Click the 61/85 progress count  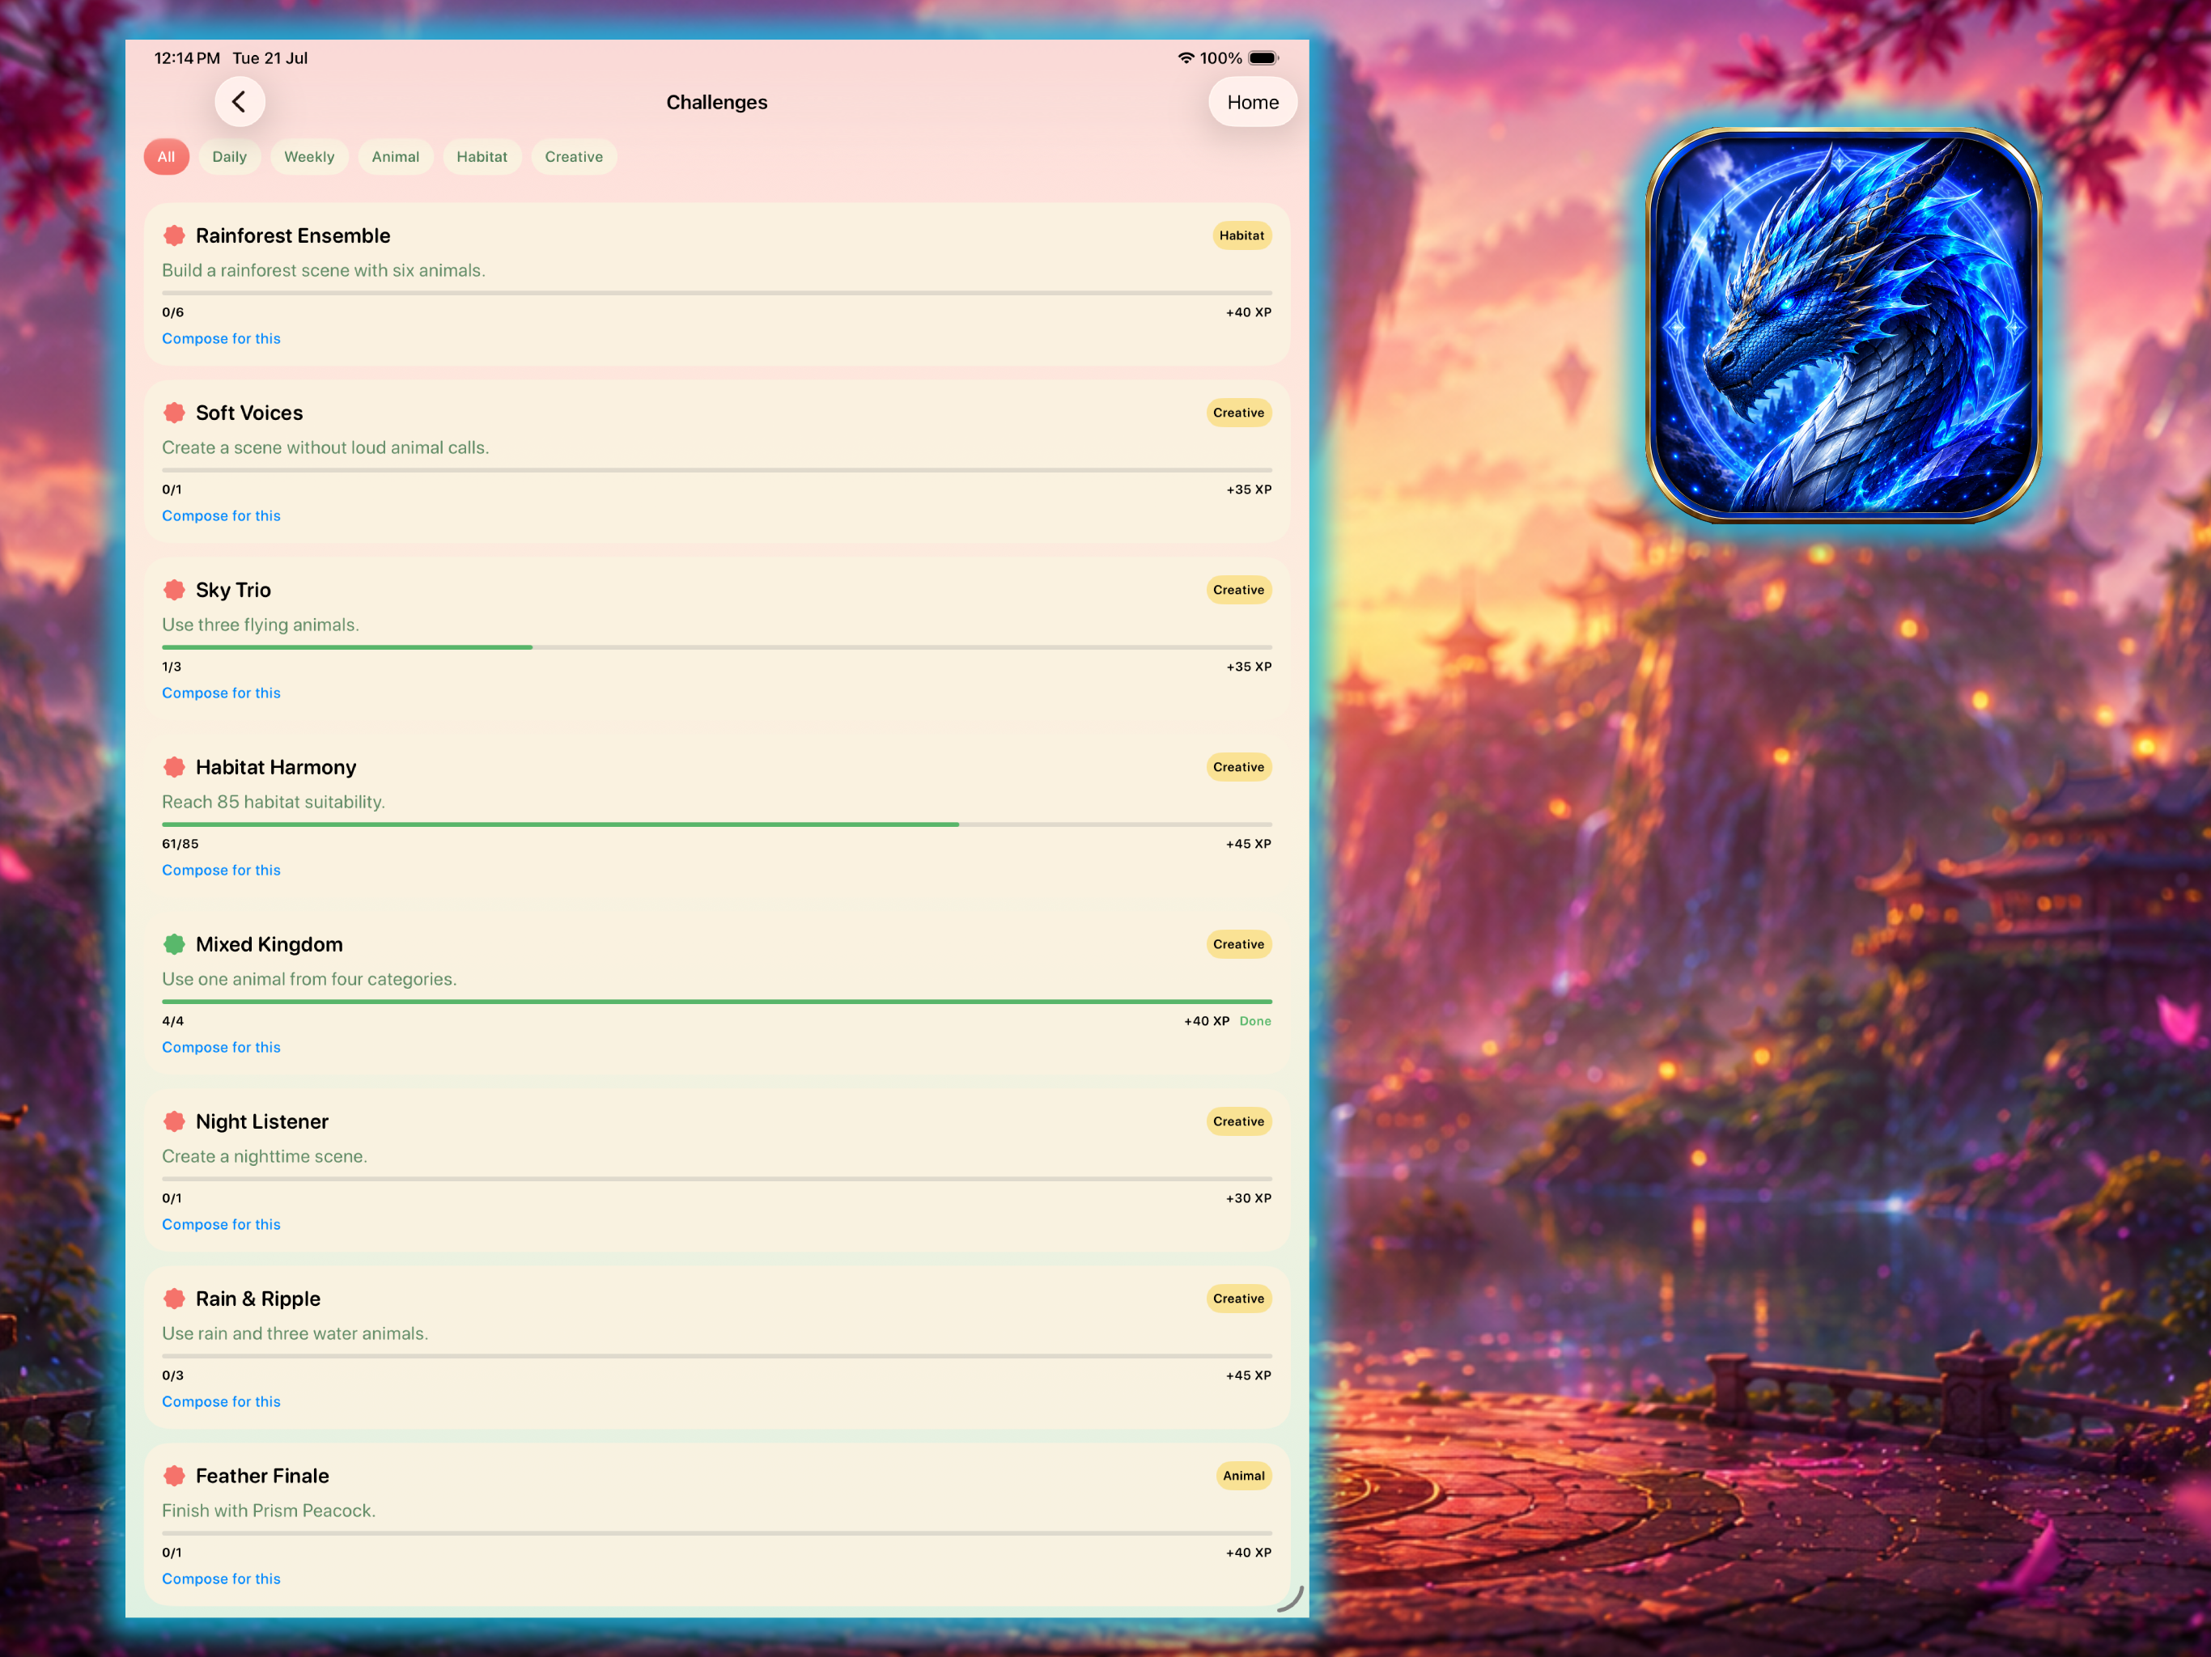(x=180, y=844)
